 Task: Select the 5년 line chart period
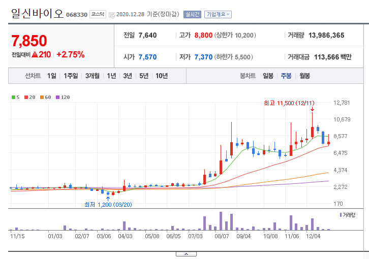(x=144, y=76)
